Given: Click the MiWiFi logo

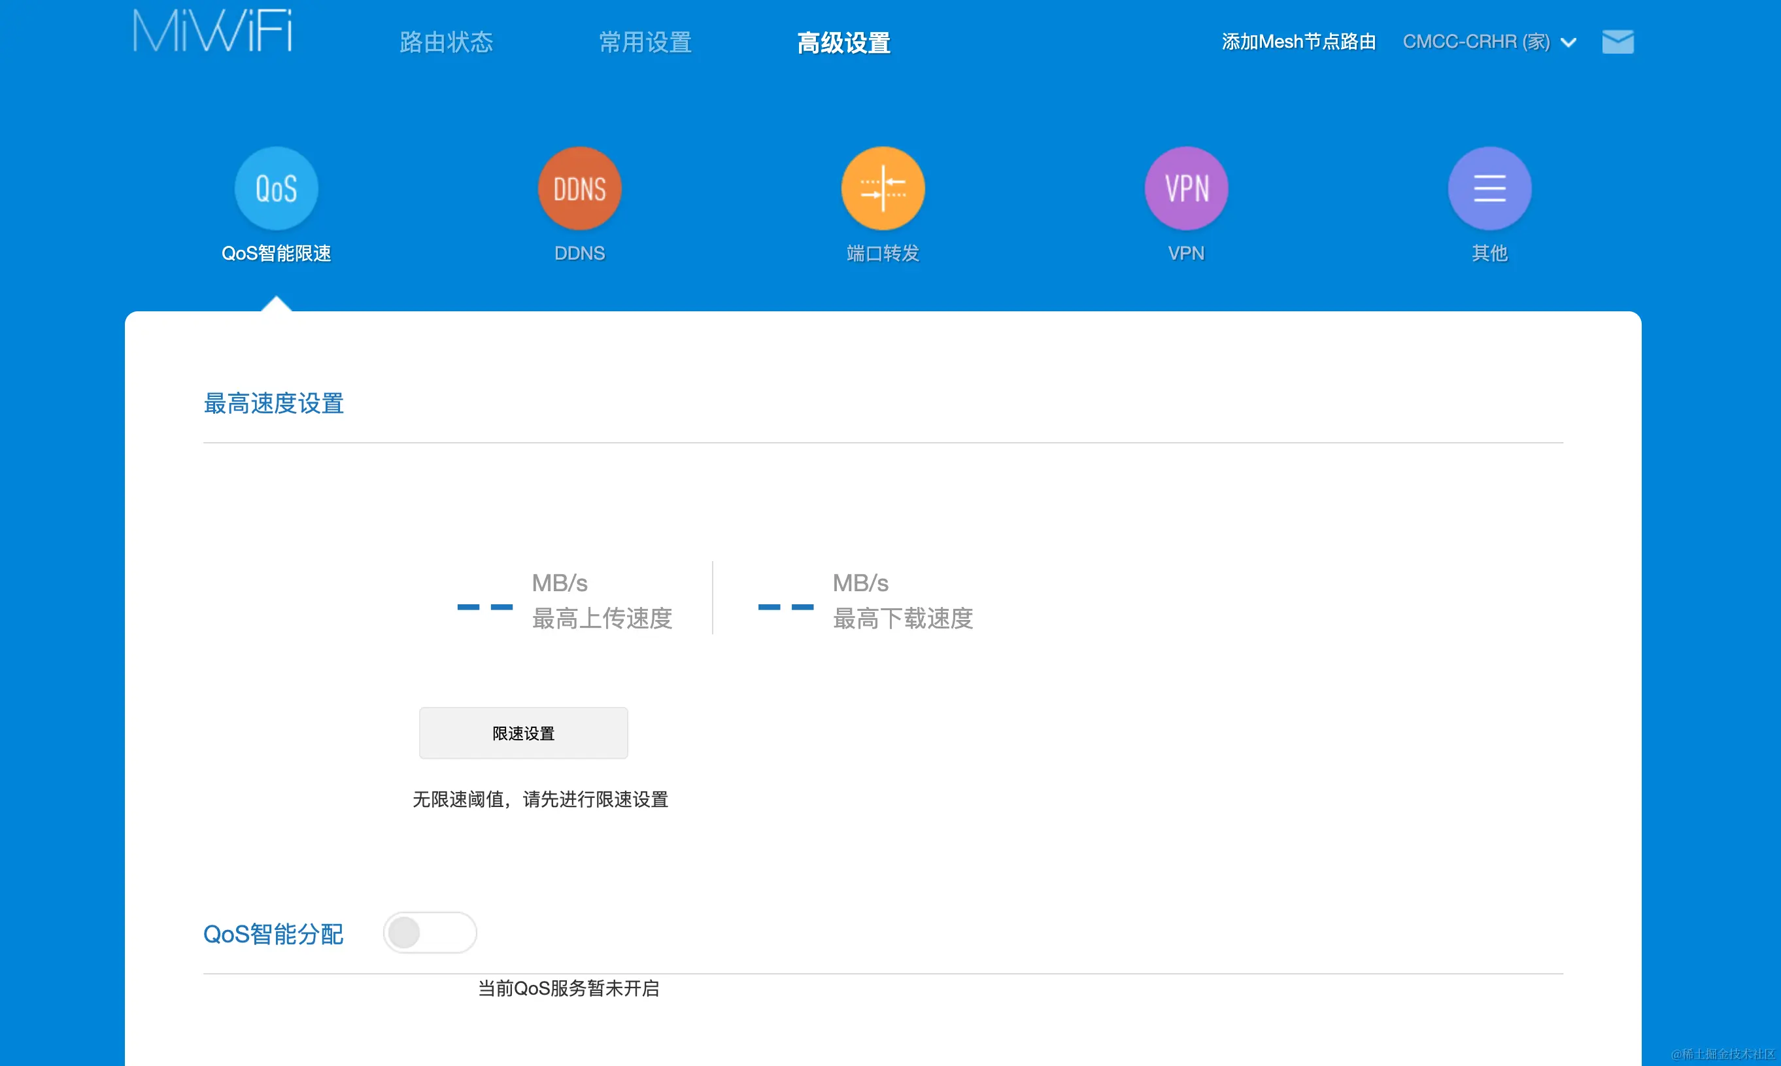Looking at the screenshot, I should click(212, 31).
